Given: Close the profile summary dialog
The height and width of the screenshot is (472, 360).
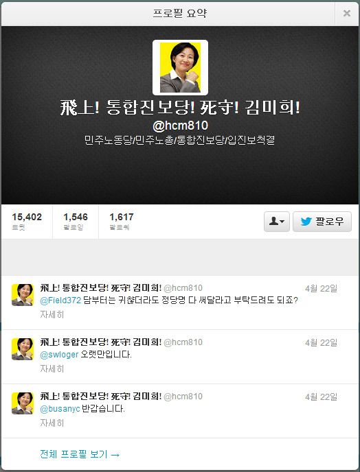Looking at the screenshot, I should point(347,13).
